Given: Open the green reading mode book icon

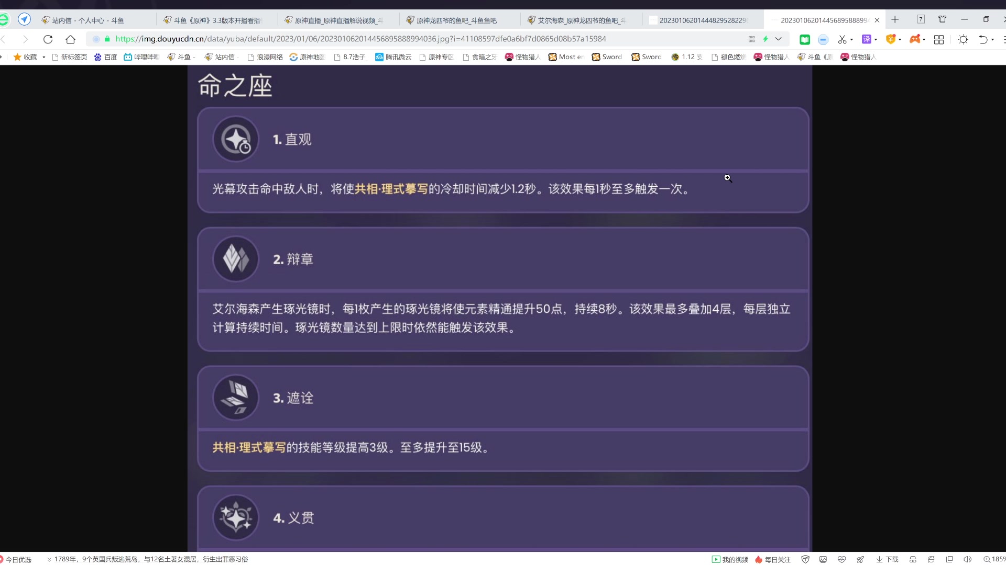Looking at the screenshot, I should [x=805, y=39].
